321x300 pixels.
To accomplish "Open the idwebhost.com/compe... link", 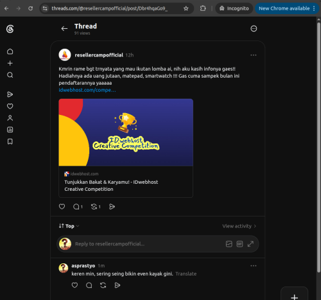I will [87, 90].
